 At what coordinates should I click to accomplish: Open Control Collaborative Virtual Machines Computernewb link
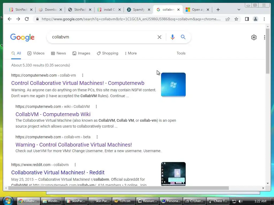coord(78,83)
